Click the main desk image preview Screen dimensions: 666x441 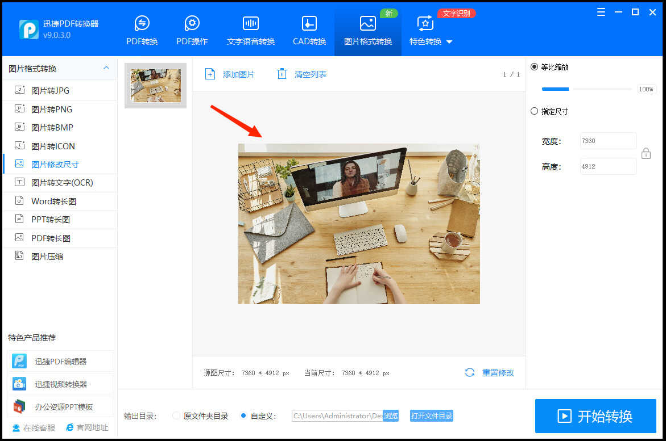[359, 224]
